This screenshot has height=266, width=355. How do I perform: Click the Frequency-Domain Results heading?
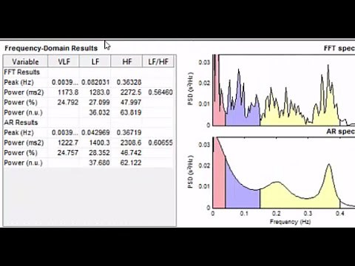pos(51,48)
